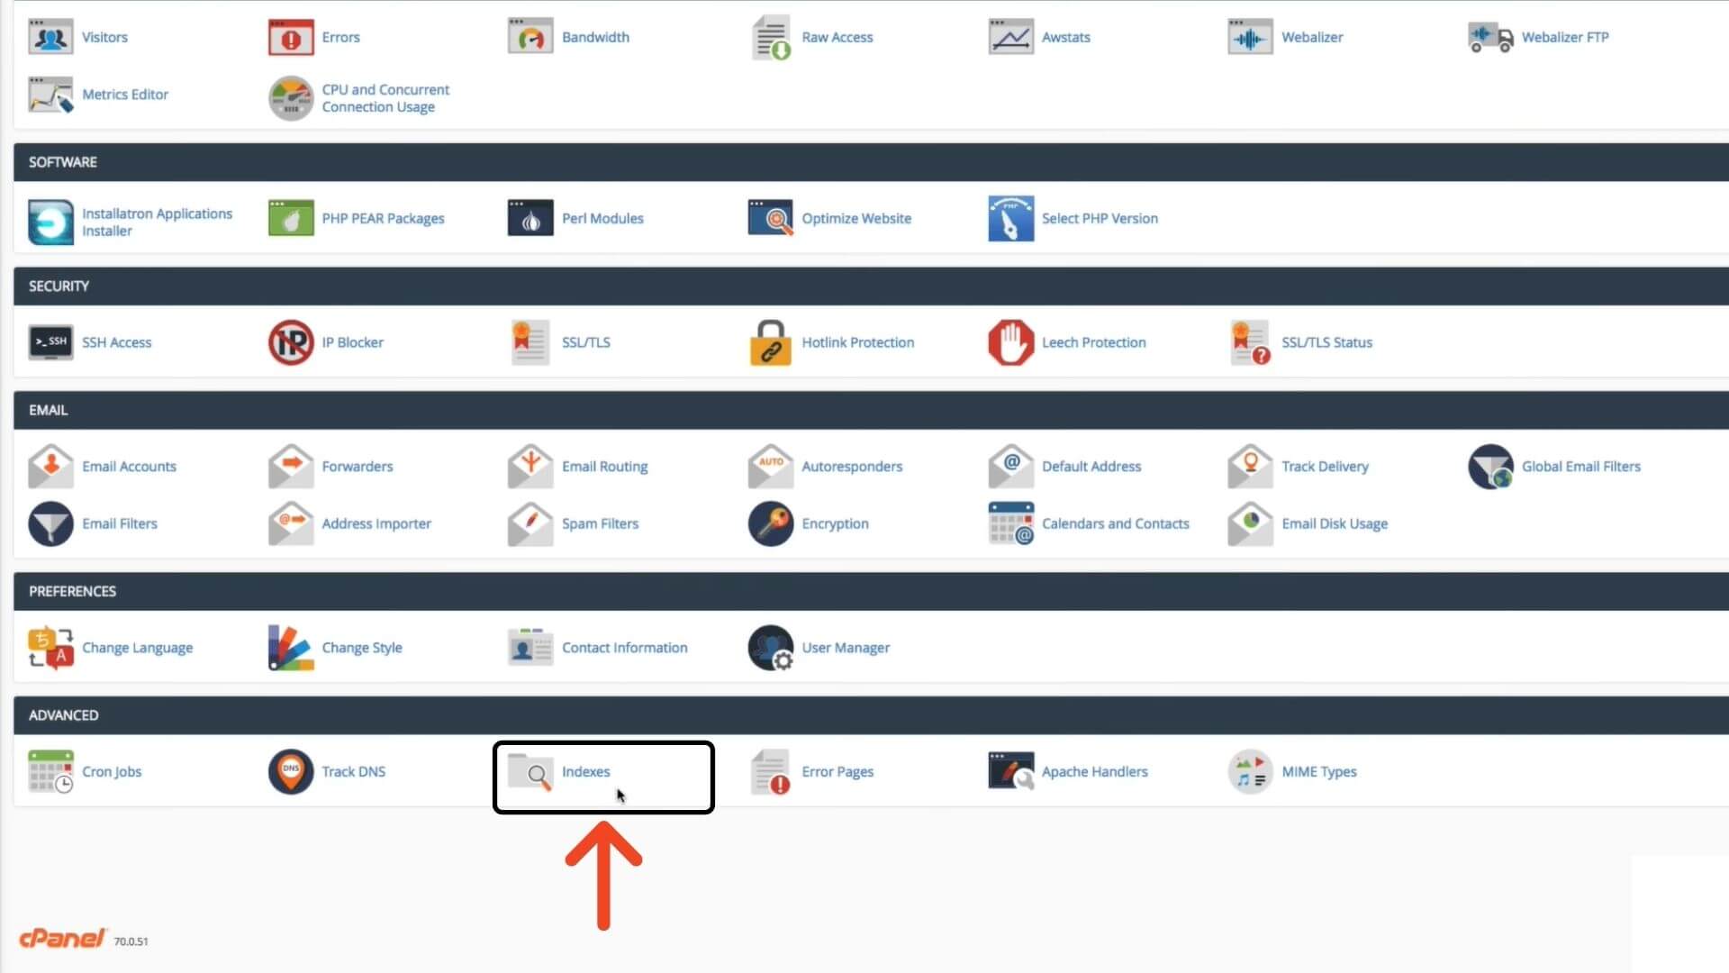The height and width of the screenshot is (973, 1729).
Task: Select the Track DNS icon
Action: pos(290,772)
